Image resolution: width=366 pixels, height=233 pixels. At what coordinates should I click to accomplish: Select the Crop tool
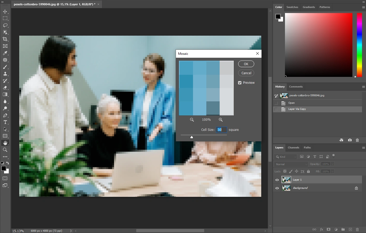tap(5, 39)
